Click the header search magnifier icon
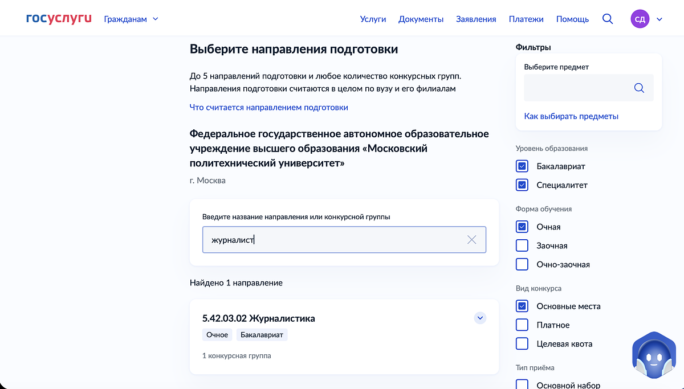 (x=608, y=19)
